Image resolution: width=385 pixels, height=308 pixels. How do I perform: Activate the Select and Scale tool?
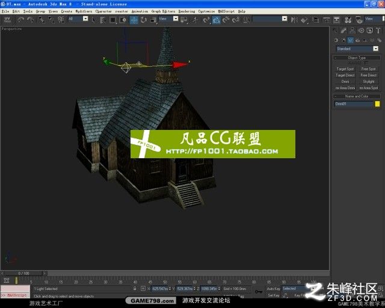[153, 20]
